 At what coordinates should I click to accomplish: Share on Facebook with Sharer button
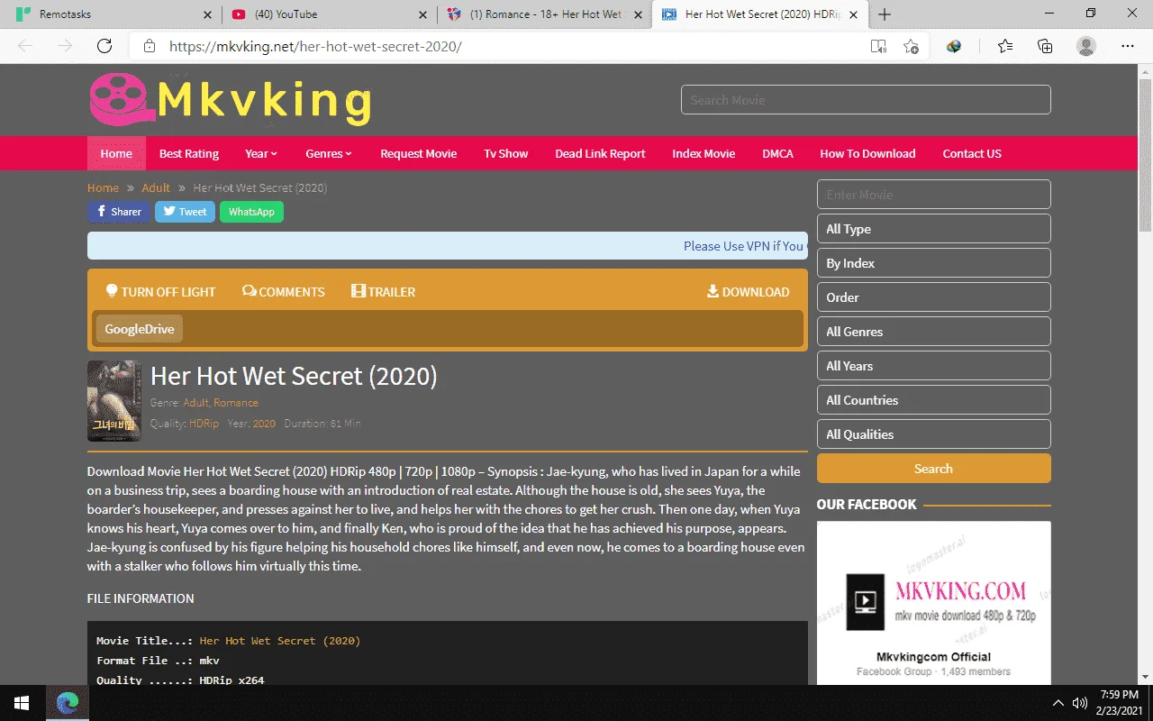[x=118, y=212]
